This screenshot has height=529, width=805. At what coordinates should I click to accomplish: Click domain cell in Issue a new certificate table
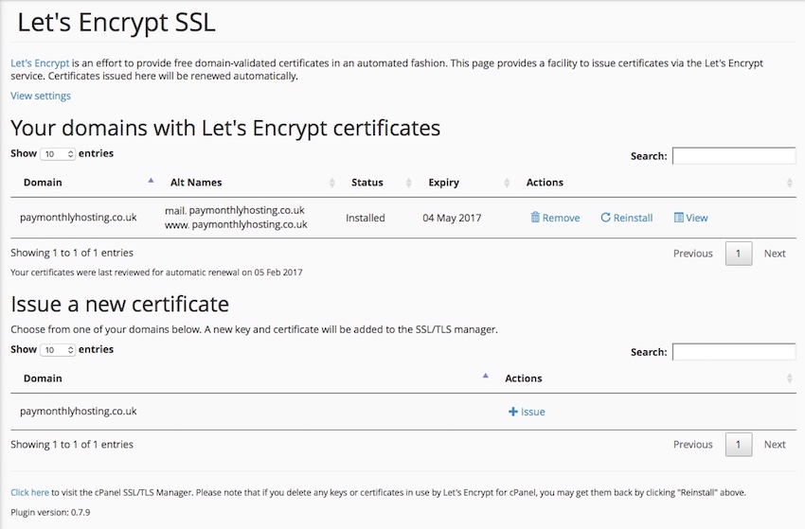tap(78, 411)
